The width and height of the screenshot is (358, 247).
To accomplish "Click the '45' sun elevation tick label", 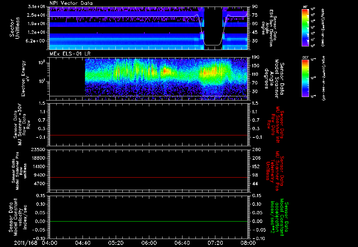I will 255,32.
